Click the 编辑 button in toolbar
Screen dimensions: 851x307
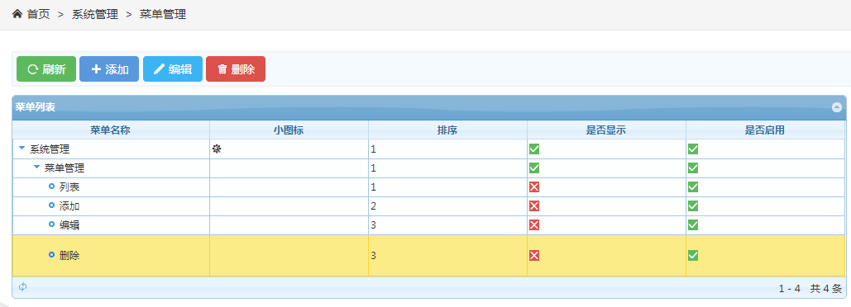click(x=173, y=68)
